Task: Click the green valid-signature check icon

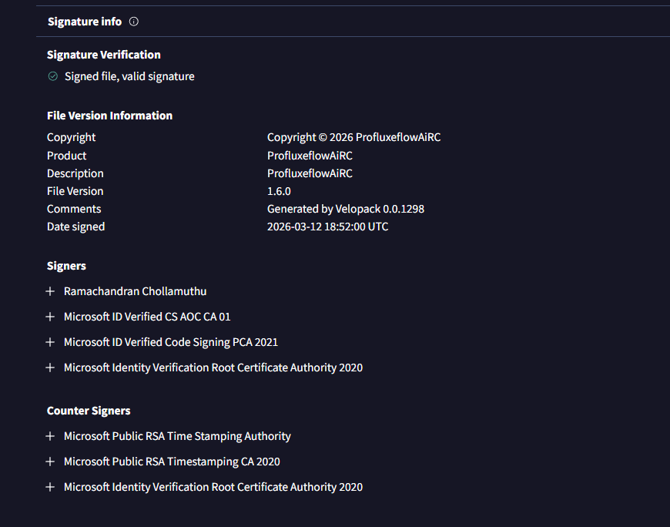Action: click(x=52, y=76)
